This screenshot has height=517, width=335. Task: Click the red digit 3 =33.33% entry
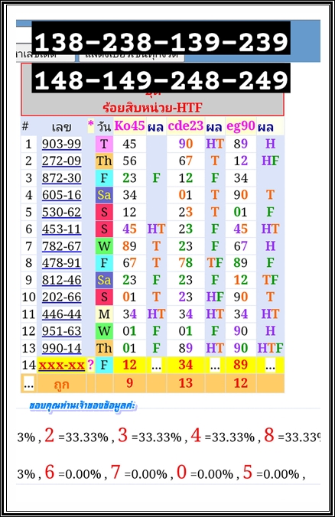click(149, 436)
